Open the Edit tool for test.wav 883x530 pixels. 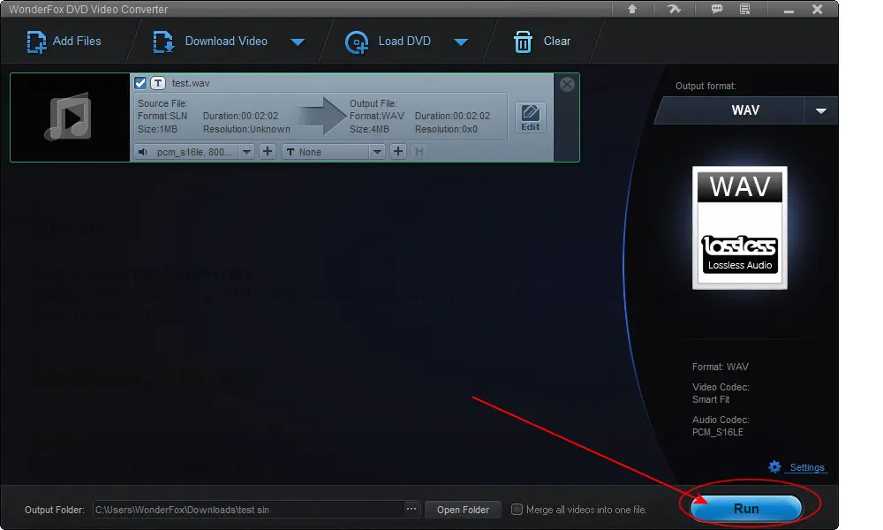coord(531,117)
